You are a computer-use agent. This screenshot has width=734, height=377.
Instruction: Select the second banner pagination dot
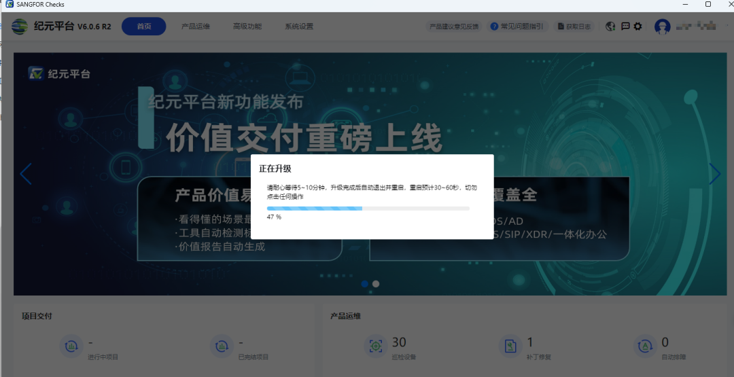coord(375,284)
